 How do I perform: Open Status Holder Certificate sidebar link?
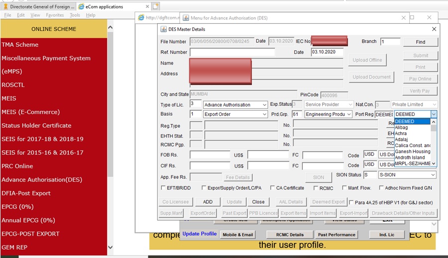tap(36, 125)
